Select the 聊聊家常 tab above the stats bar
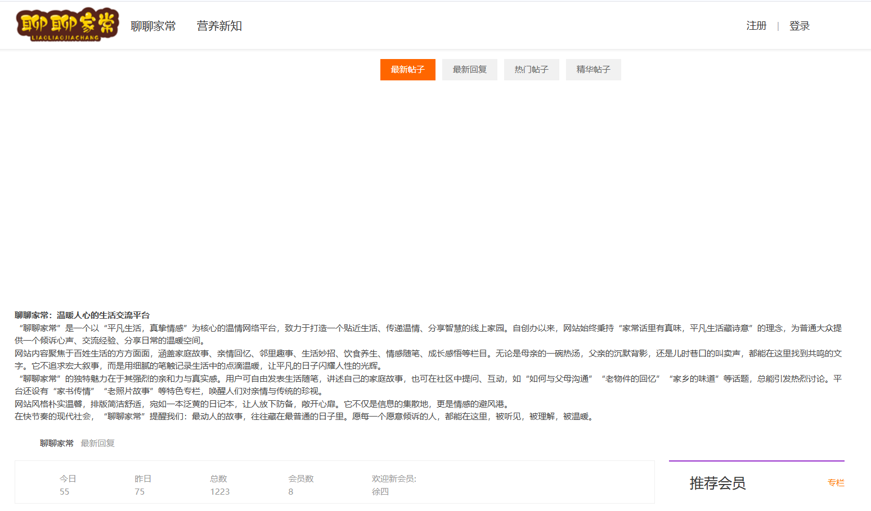The image size is (871, 511). (56, 443)
